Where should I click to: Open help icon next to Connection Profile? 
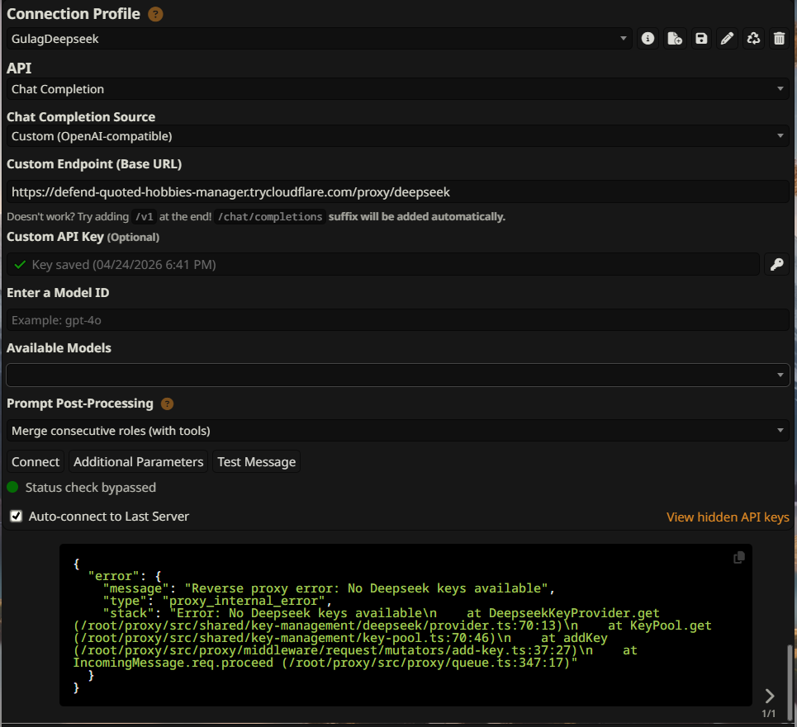click(x=155, y=14)
